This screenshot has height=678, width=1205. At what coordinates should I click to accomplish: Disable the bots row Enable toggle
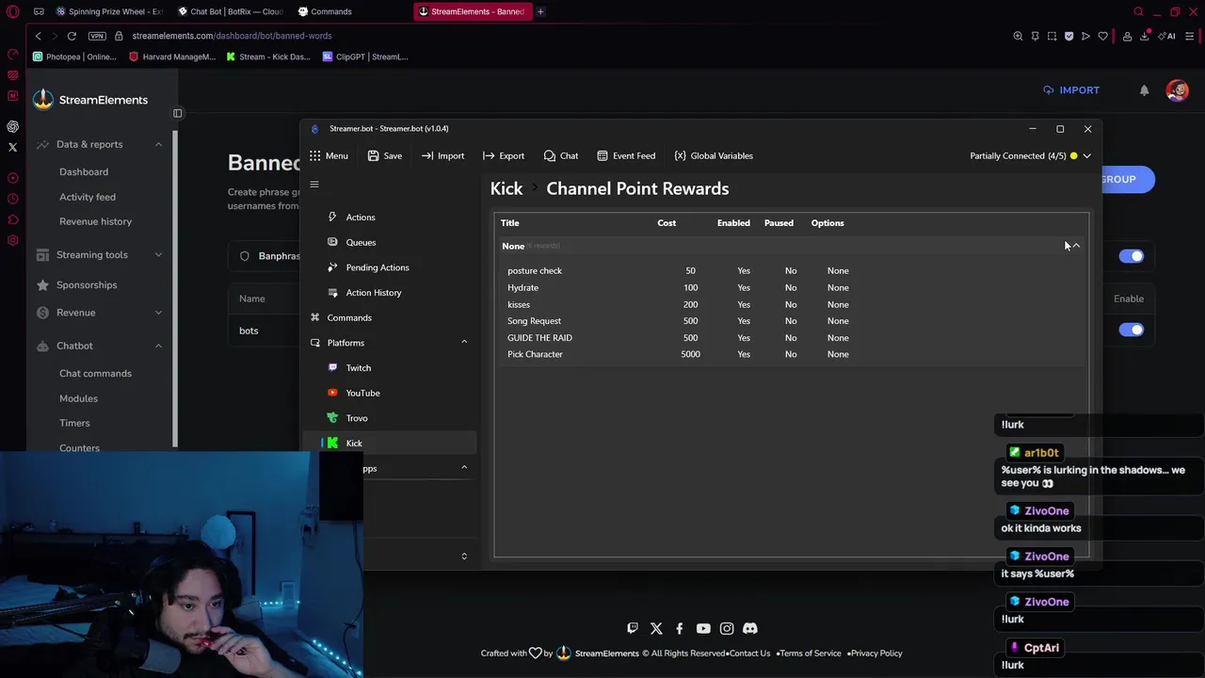pos(1131,330)
